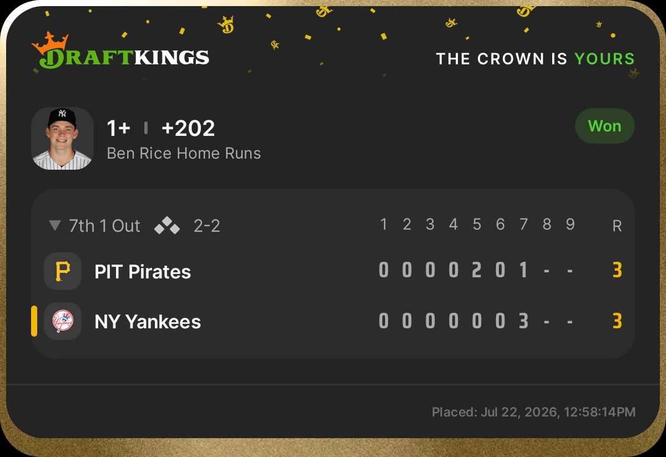666x457 pixels.
Task: Click Yankees total runs of 3
Action: click(617, 321)
